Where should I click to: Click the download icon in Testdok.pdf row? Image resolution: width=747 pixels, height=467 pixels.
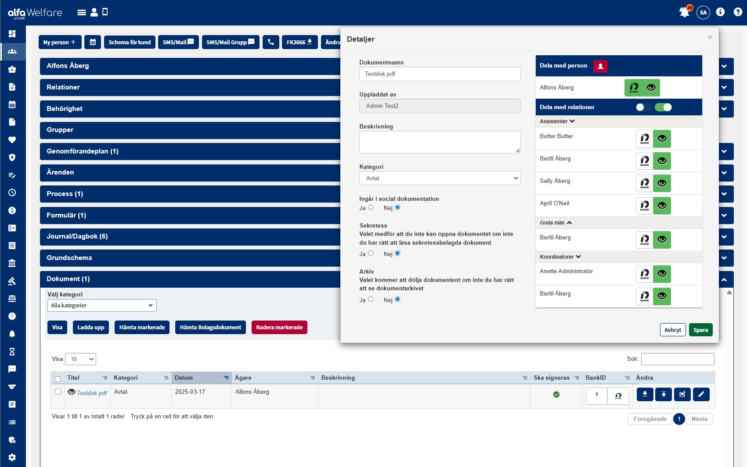coord(645,394)
